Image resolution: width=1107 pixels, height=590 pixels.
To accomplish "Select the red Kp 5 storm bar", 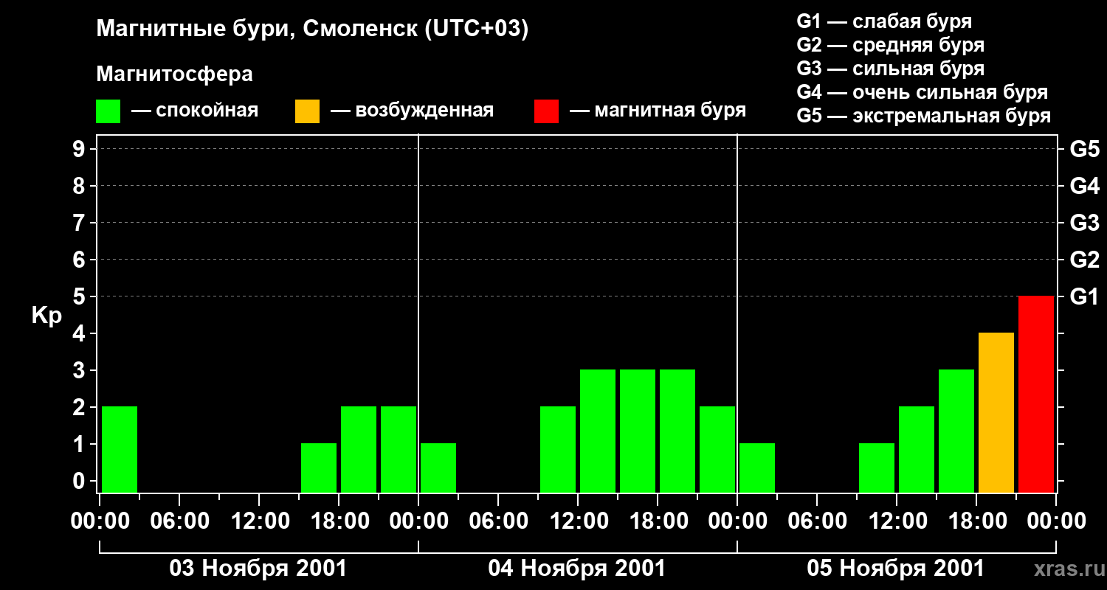I will click(1036, 394).
